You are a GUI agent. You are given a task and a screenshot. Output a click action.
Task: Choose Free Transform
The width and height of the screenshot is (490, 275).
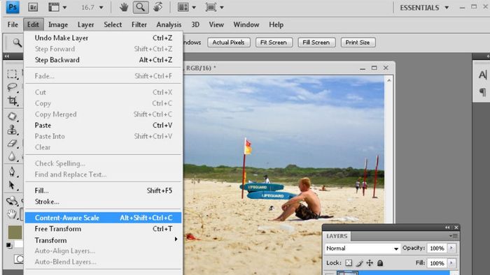click(103, 229)
